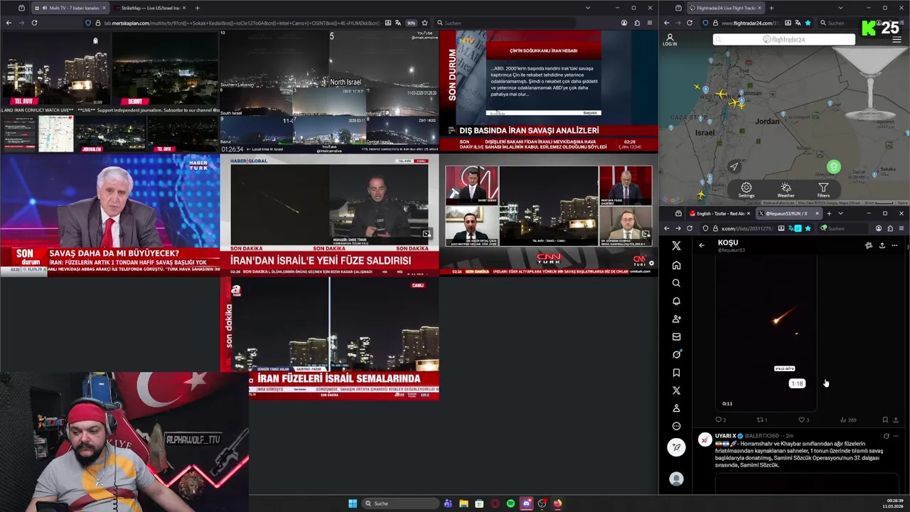The image size is (910, 512).
Task: Open the account avatar in the X sidebar
Action: coord(676,479)
